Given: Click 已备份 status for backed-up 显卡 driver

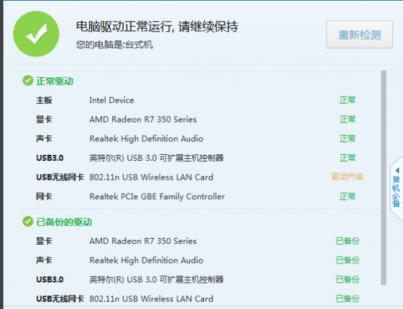Looking at the screenshot, I should pyautogui.click(x=347, y=241).
